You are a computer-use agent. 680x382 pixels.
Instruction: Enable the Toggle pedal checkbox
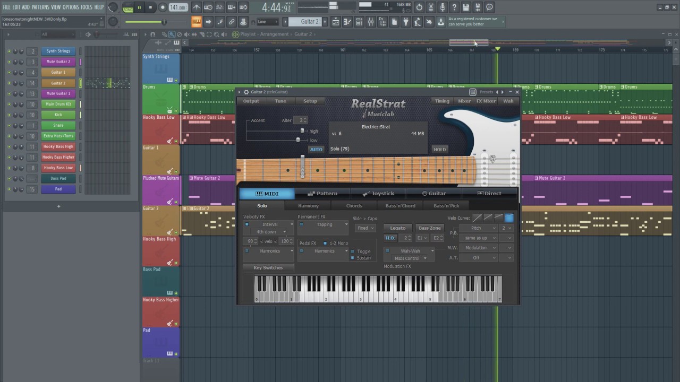352,251
